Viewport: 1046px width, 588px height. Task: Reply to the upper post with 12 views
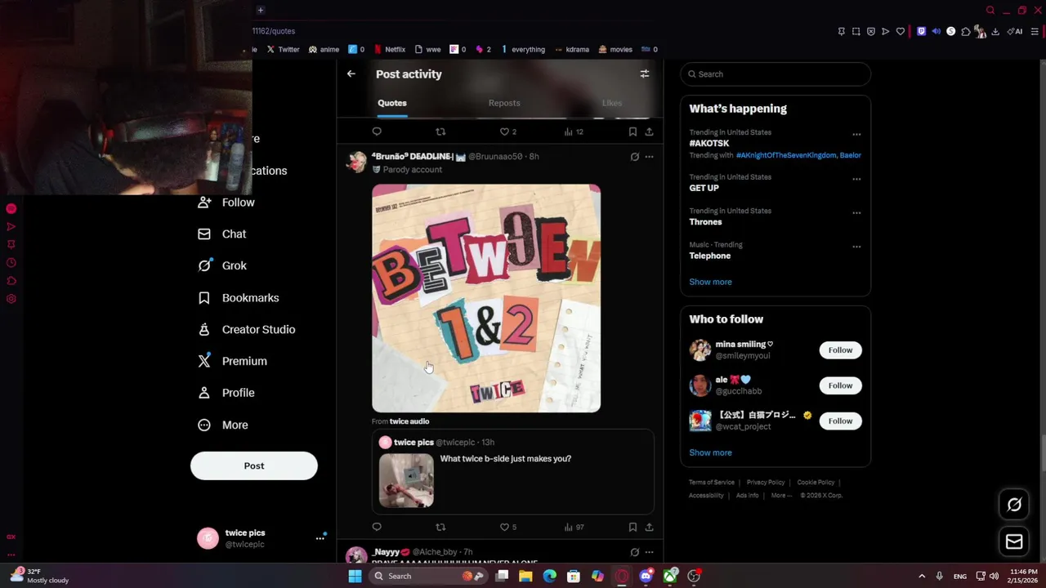tap(377, 131)
